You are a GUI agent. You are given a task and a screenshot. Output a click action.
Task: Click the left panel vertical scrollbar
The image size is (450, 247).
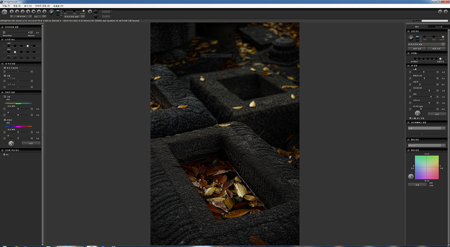[x=42, y=135]
